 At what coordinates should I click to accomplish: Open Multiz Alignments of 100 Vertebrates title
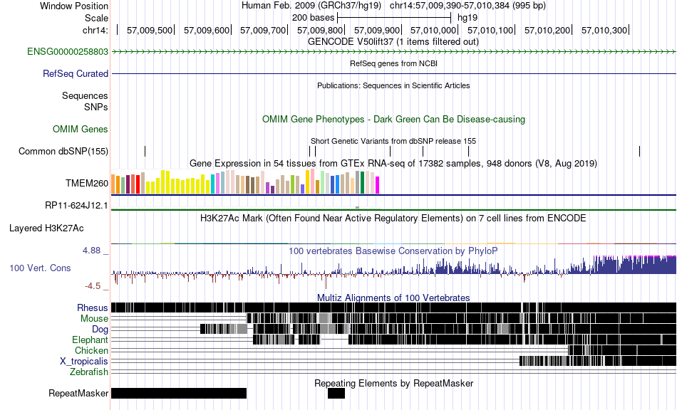[x=393, y=298]
